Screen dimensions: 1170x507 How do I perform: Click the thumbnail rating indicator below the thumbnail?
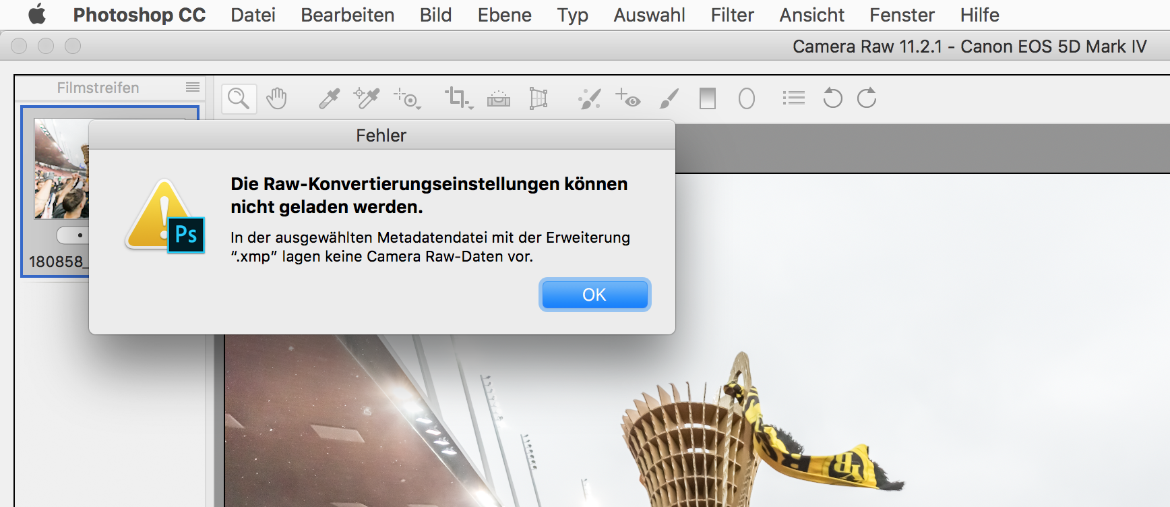tap(73, 235)
